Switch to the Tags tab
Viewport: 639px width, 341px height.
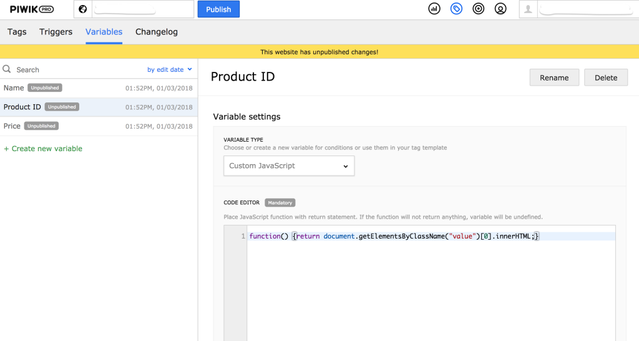click(x=17, y=32)
